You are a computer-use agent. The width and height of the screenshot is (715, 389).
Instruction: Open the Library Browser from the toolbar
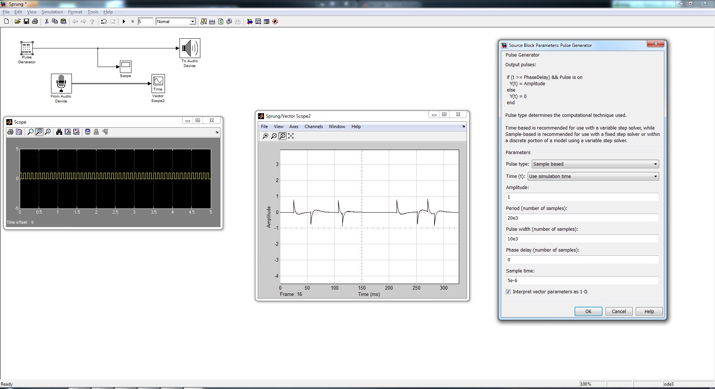click(250, 22)
